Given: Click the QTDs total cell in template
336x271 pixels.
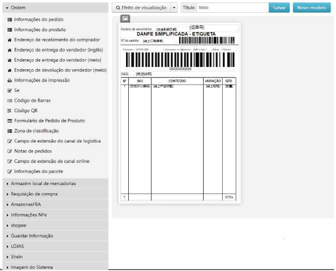Looking at the screenshot, I should (229, 197).
